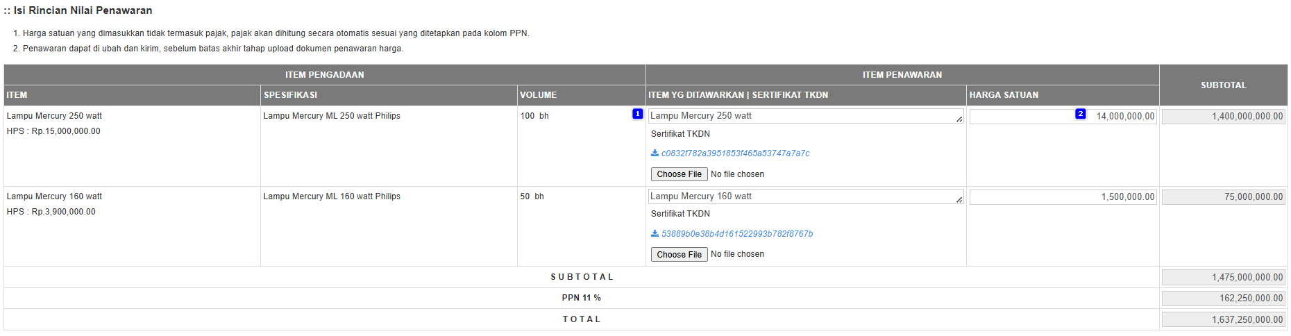
Task: Click download icon beside the 53889b0e38 certificate
Action: [x=655, y=234]
